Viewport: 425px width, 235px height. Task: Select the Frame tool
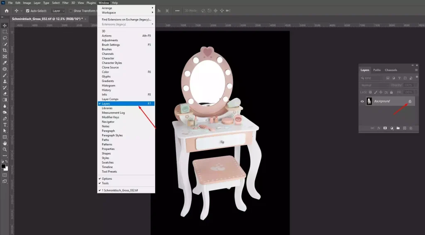5,56
